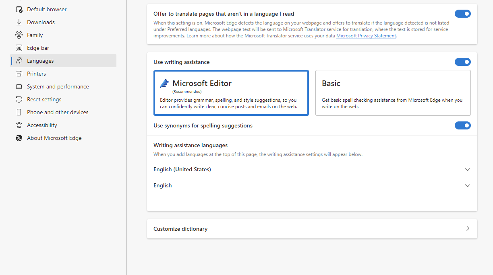Open the Microsoft Privacy Statement link
This screenshot has height=275, width=493.
(366, 36)
